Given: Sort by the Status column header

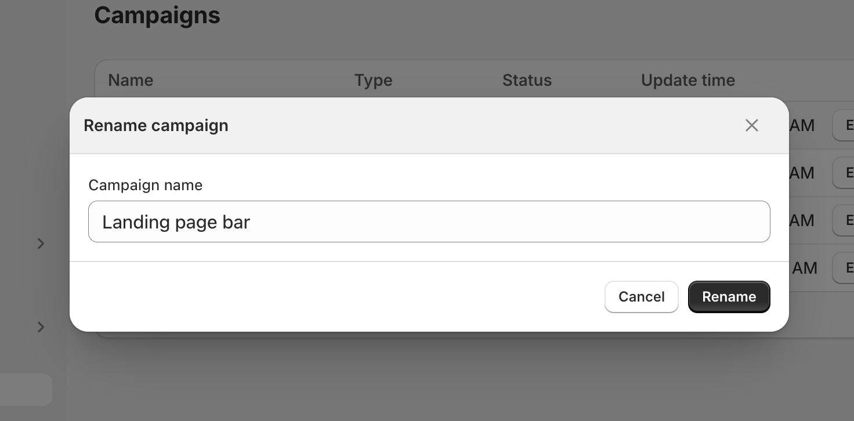Looking at the screenshot, I should point(527,80).
